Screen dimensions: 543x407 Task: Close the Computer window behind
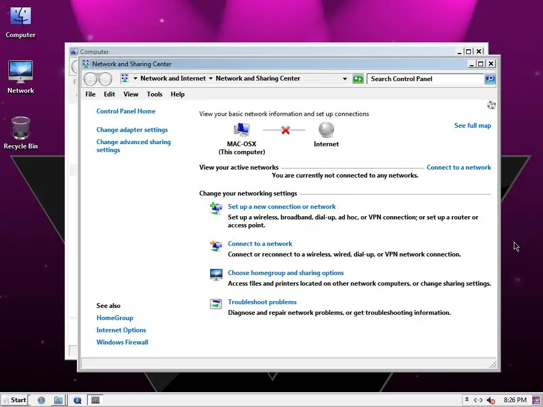479,51
